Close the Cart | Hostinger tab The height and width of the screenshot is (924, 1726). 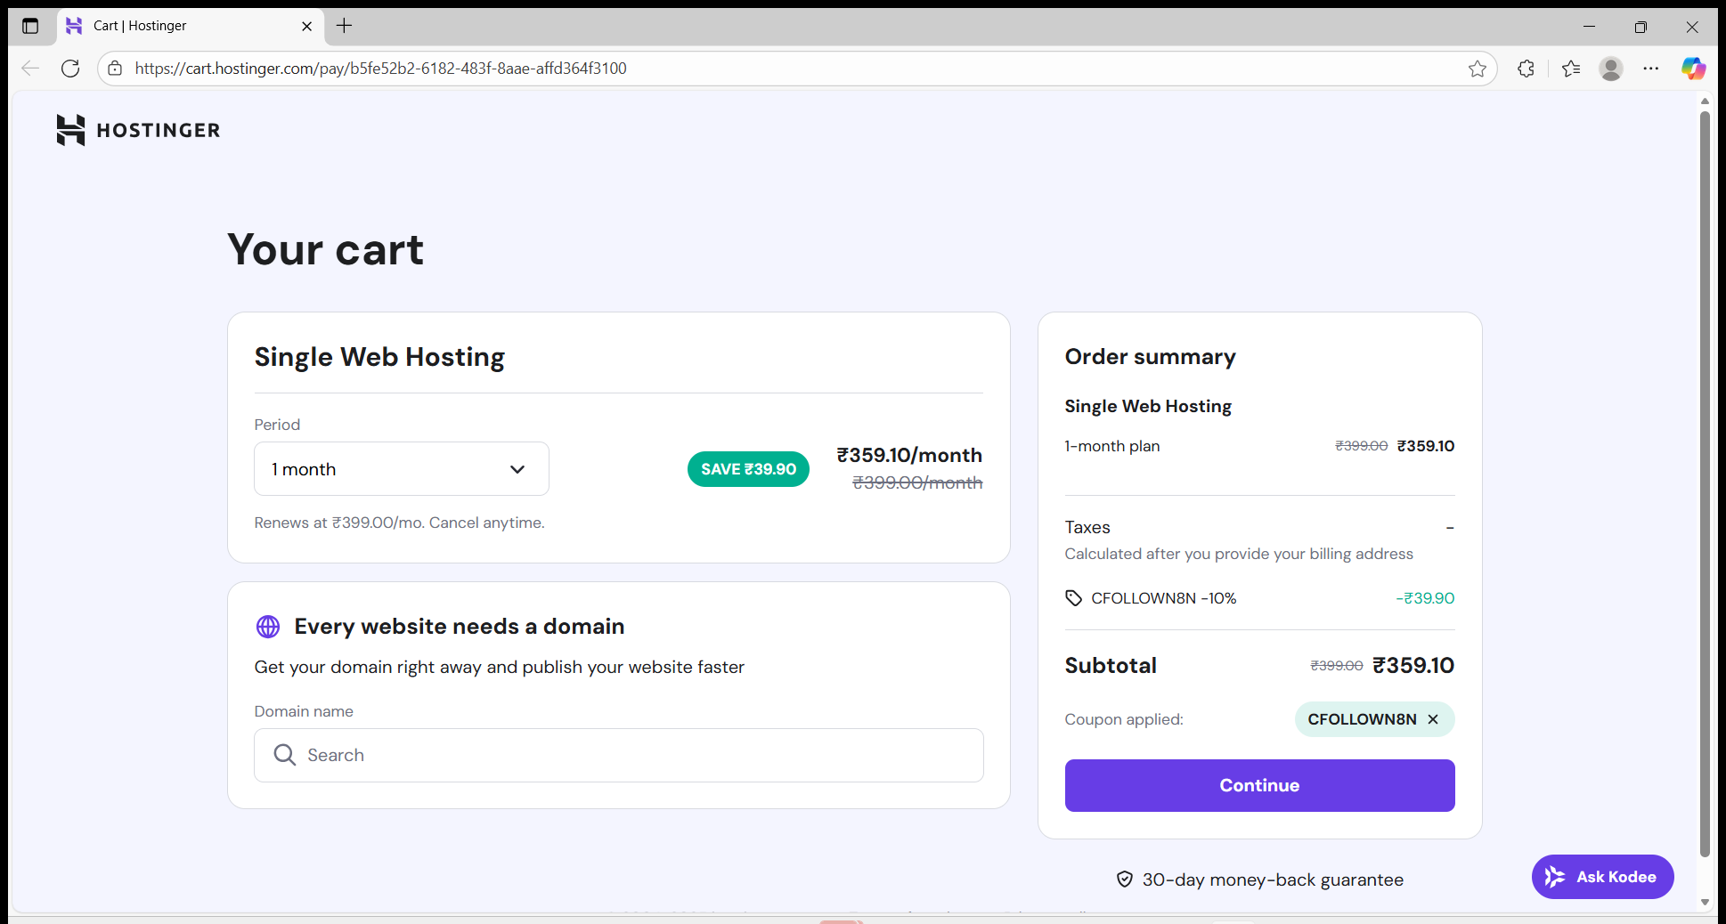click(306, 26)
